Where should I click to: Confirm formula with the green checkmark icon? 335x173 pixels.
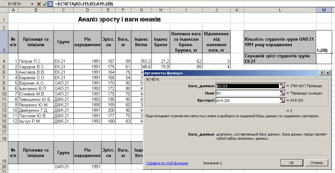[x=45, y=4]
